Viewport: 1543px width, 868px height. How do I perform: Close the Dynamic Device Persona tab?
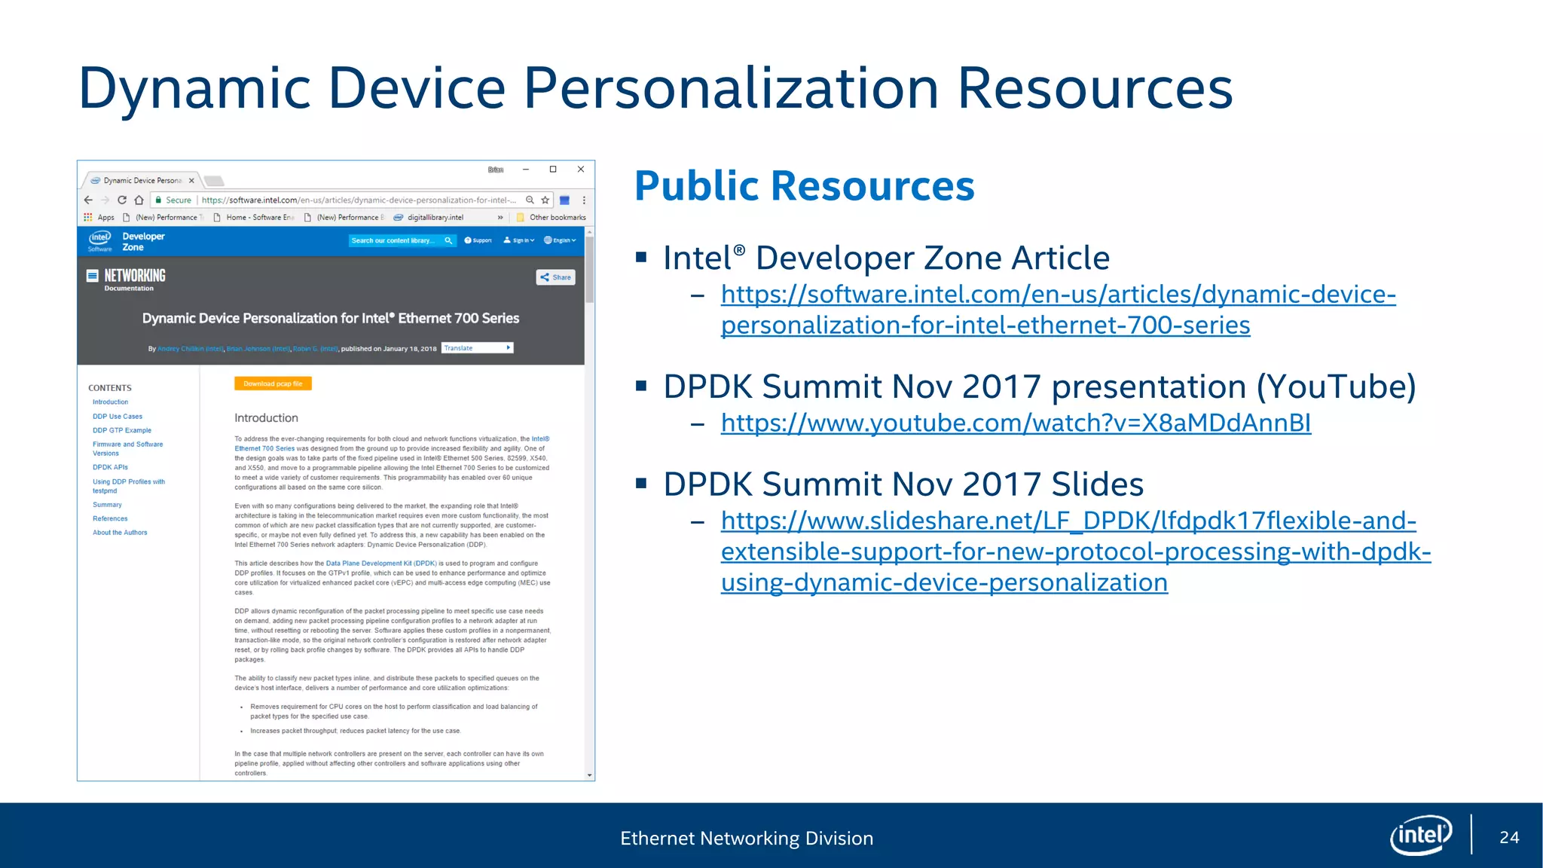[x=191, y=181]
